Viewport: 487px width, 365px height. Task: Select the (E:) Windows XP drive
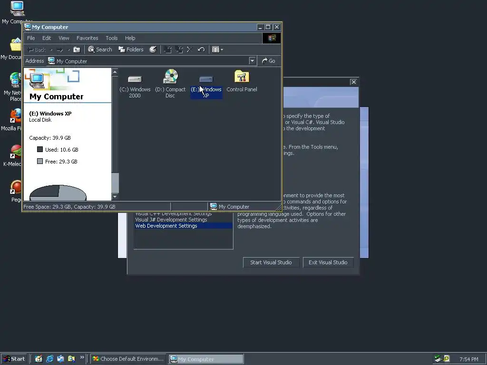(x=206, y=87)
